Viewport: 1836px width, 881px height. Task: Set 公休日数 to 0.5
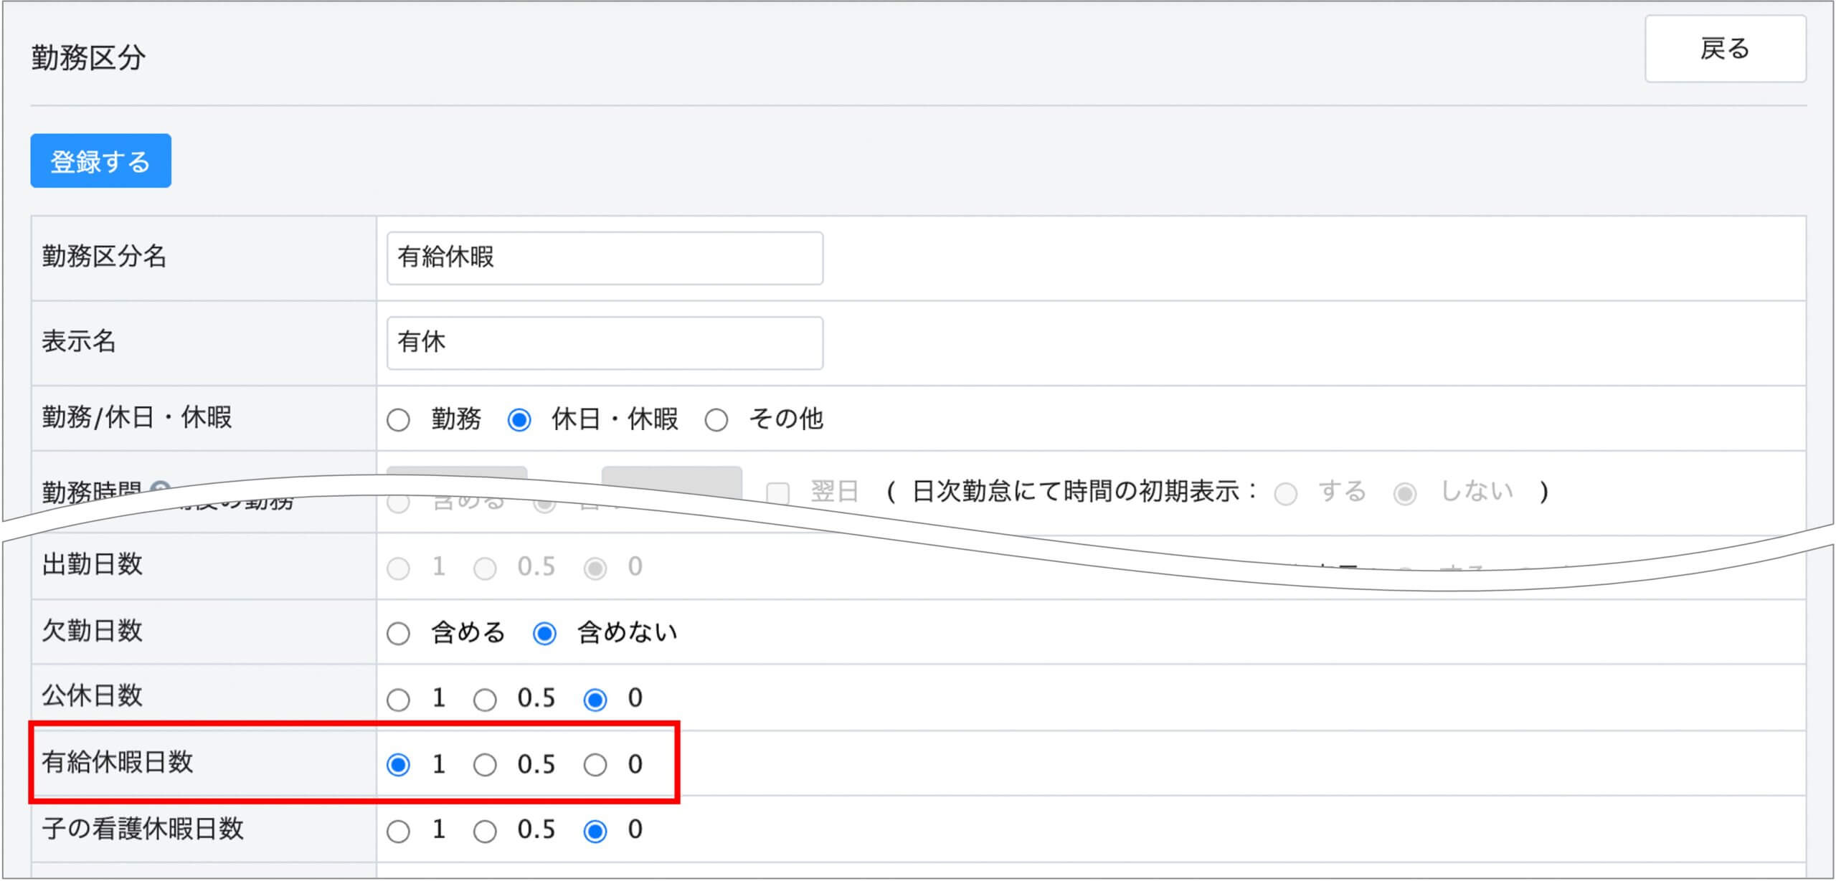point(485,700)
